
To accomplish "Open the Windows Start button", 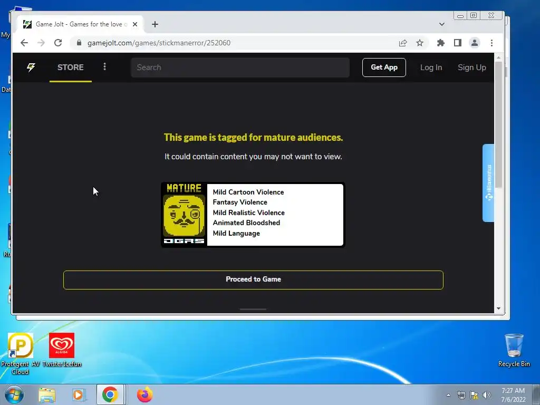I will point(14,394).
